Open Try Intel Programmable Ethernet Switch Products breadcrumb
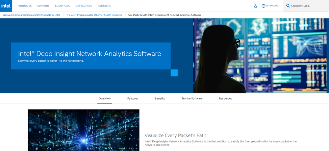The width and height of the screenshot is (329, 151). click(x=94, y=15)
